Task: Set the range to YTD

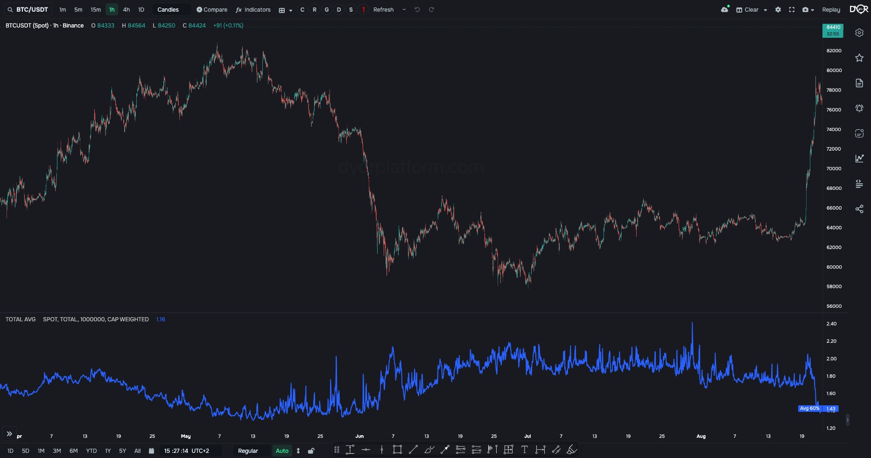Action: (x=91, y=451)
